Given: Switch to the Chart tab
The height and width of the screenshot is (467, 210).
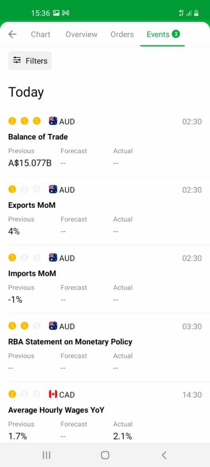Looking at the screenshot, I should pos(41,35).
